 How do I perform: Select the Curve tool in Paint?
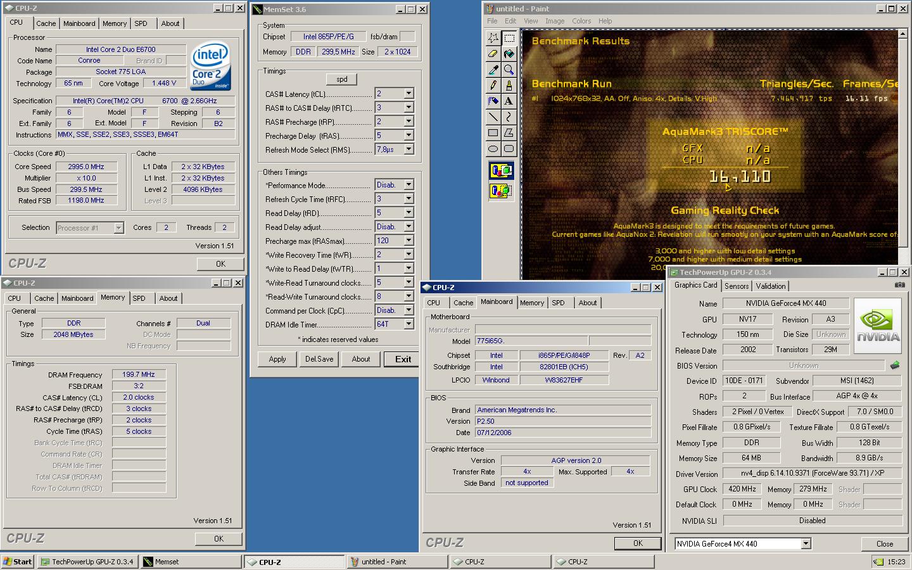click(x=509, y=117)
